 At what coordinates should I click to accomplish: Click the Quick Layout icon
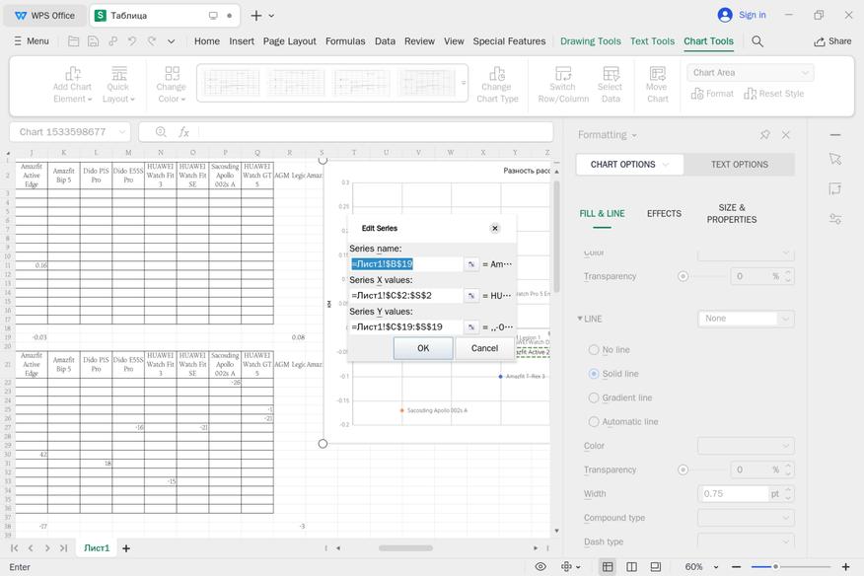click(x=119, y=73)
